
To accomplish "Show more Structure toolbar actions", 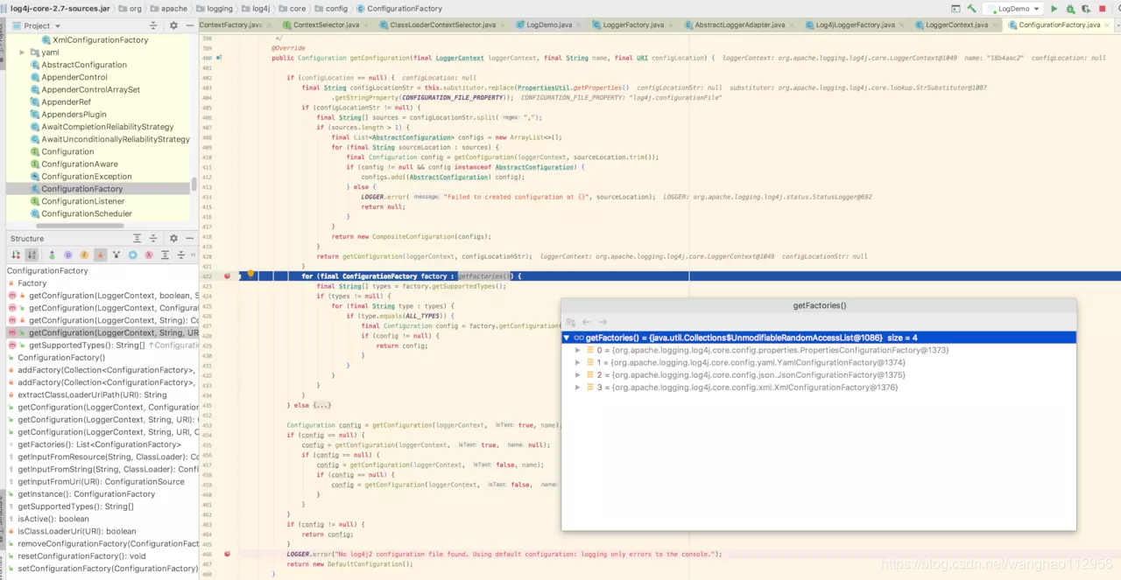I will pyautogui.click(x=193, y=255).
